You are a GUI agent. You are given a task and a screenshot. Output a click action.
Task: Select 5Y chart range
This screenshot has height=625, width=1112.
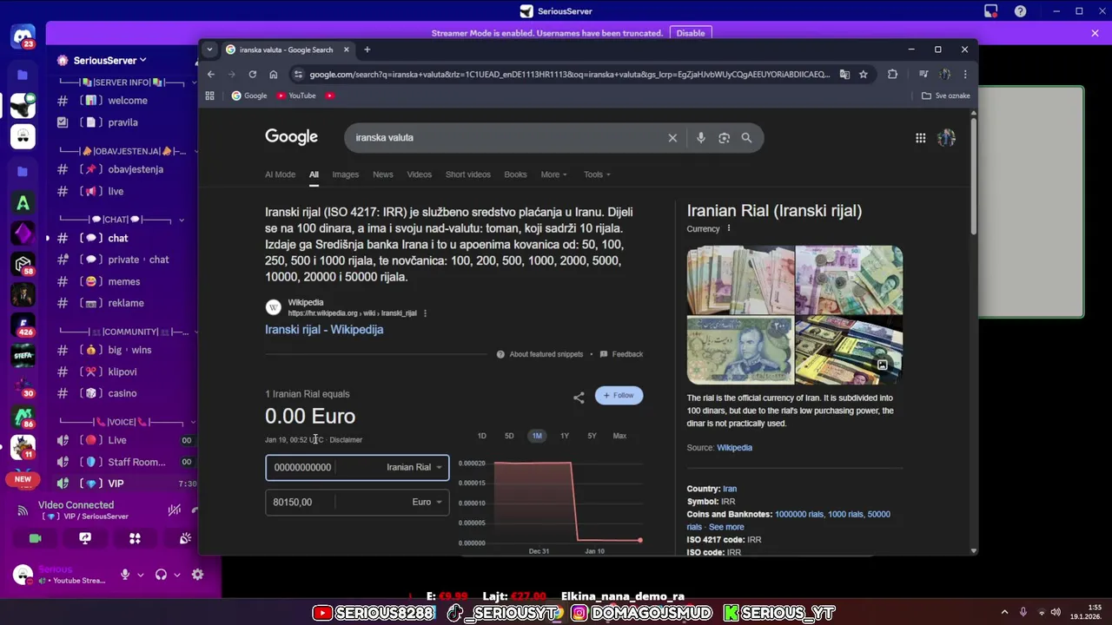[x=592, y=436]
